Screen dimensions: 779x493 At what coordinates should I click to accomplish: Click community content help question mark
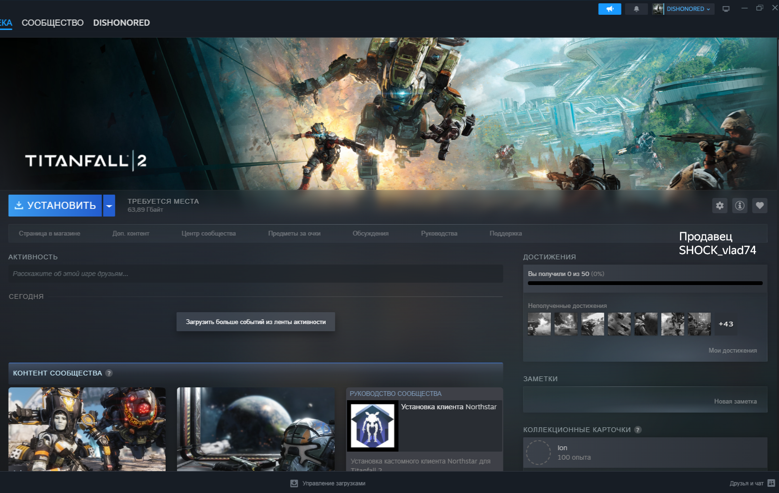point(109,373)
